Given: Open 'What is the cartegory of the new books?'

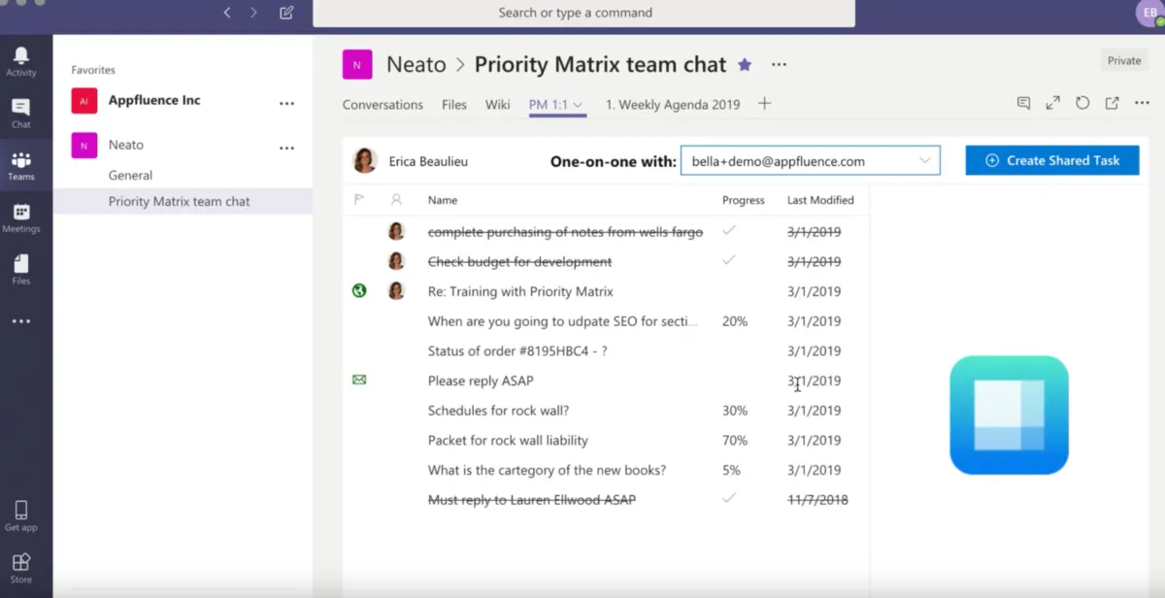Looking at the screenshot, I should tap(547, 471).
